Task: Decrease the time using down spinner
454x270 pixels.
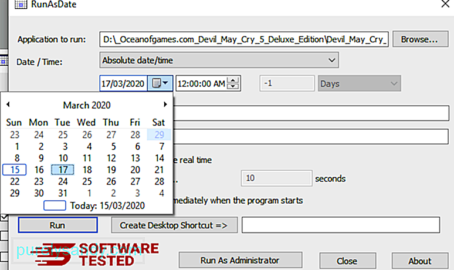Action: (233, 86)
